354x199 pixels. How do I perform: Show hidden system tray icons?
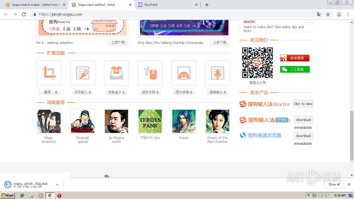click(309, 195)
